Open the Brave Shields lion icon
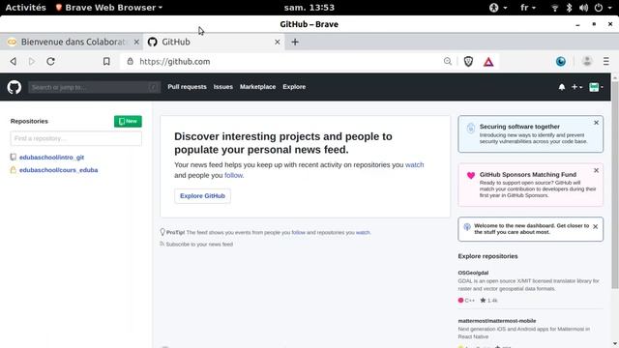619x348 pixels. click(x=468, y=62)
